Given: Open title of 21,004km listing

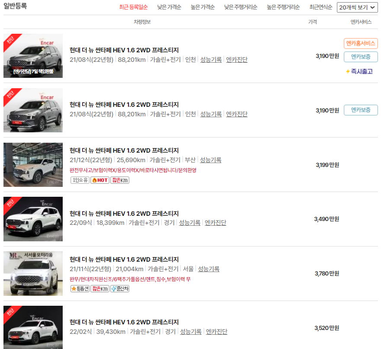Looking at the screenshot, I should coord(124,259).
